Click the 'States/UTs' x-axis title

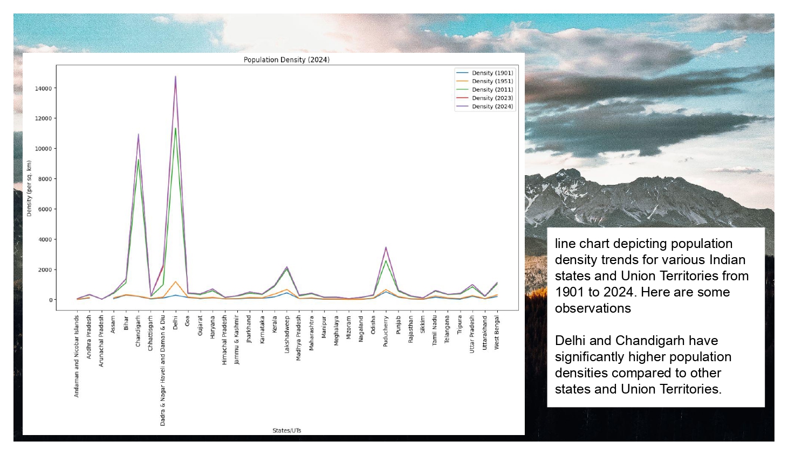286,431
